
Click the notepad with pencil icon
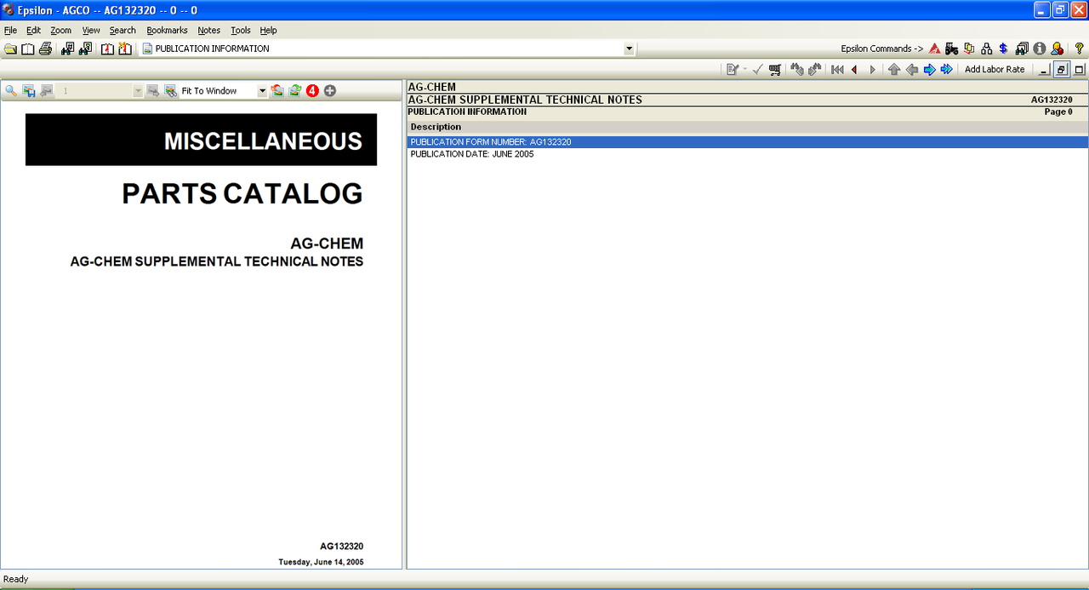732,70
